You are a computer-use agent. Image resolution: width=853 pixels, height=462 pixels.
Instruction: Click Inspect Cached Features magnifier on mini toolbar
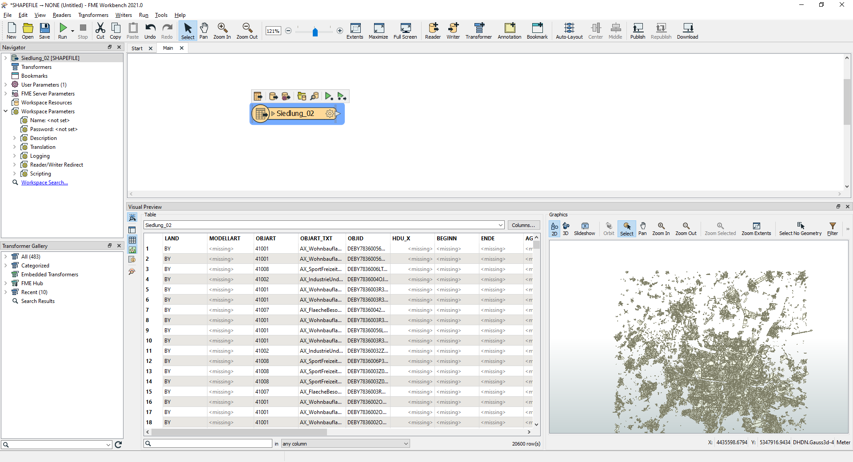[x=315, y=96]
